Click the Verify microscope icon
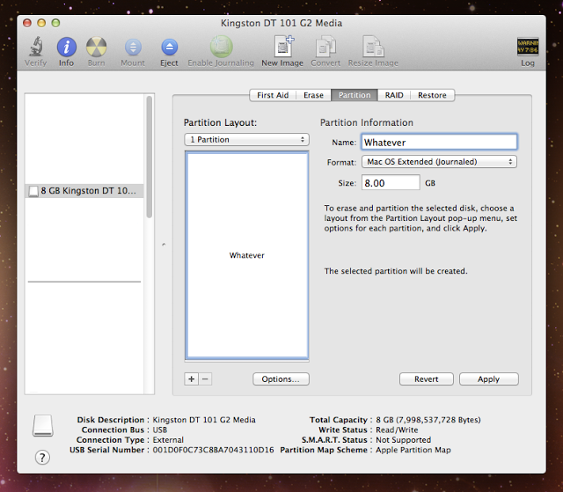The width and height of the screenshot is (563, 492). (36, 47)
